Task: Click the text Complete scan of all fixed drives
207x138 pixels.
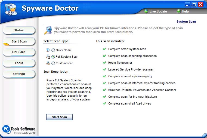Action: 129,103
